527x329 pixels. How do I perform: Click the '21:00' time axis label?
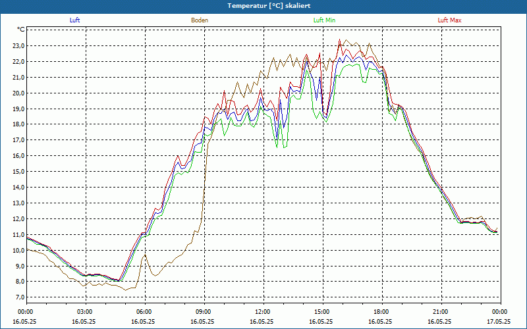(x=441, y=312)
